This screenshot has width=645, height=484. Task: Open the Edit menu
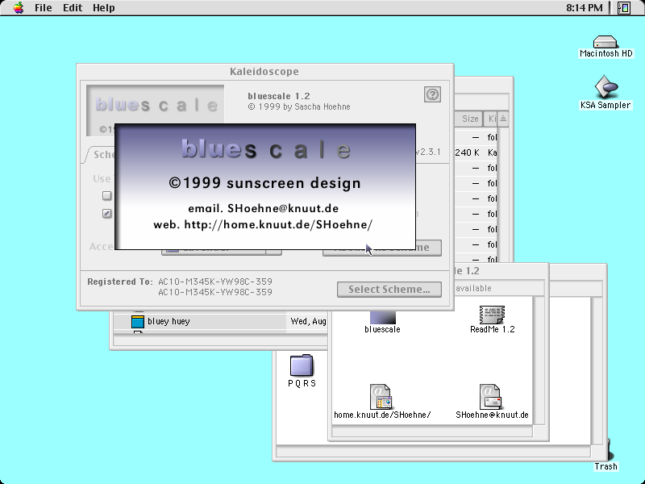73,8
